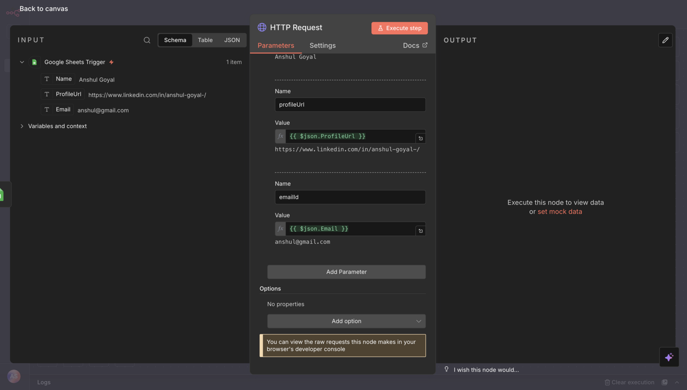The width and height of the screenshot is (687, 390).
Task: Click the fx icon of profileUrl value
Action: tap(280, 136)
